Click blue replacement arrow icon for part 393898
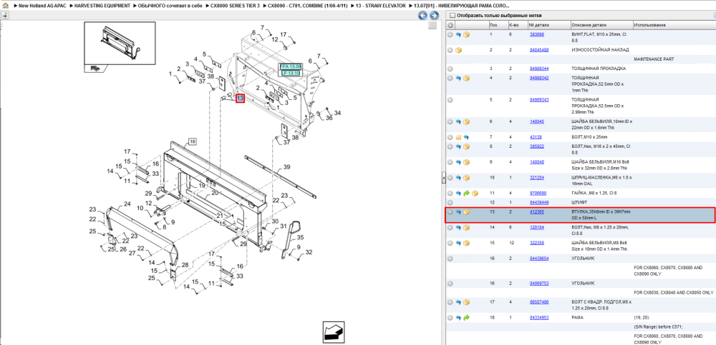 coord(458,34)
